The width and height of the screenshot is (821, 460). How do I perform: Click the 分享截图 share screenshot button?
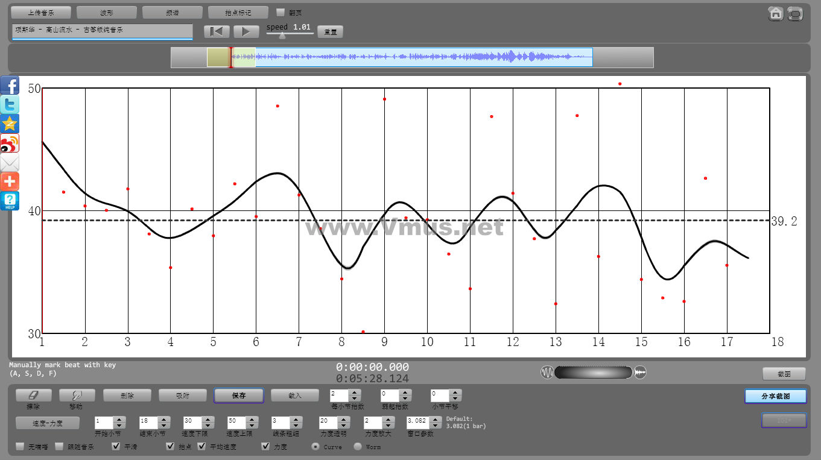click(x=775, y=396)
